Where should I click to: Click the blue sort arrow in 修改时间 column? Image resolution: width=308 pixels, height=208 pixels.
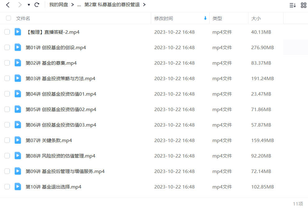click(205, 18)
